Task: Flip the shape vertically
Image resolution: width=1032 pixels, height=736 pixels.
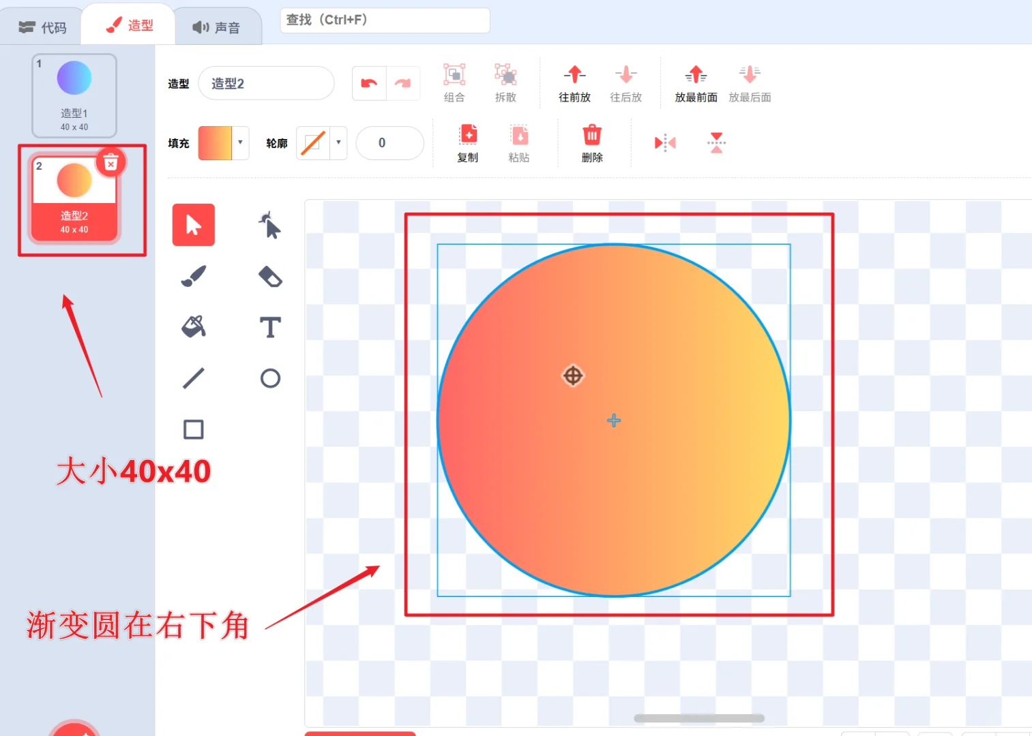Action: point(716,142)
